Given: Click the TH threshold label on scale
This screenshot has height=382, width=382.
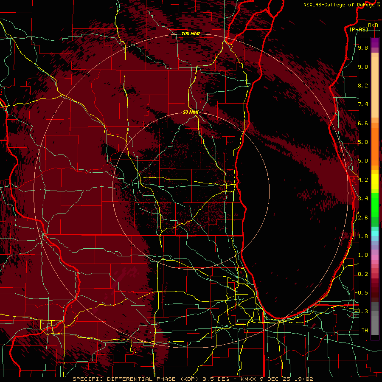Looking at the screenshot, I should 365,331.
